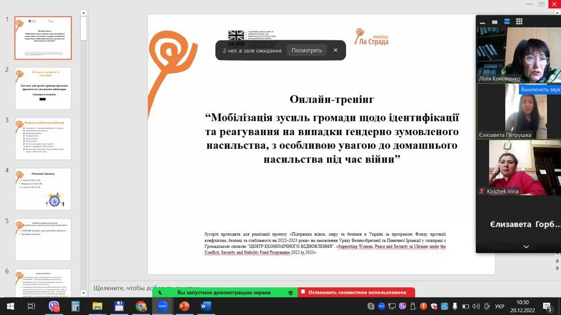The image size is (561, 315).
Task: Switch video panel to single active speaker view
Action: (495, 21)
